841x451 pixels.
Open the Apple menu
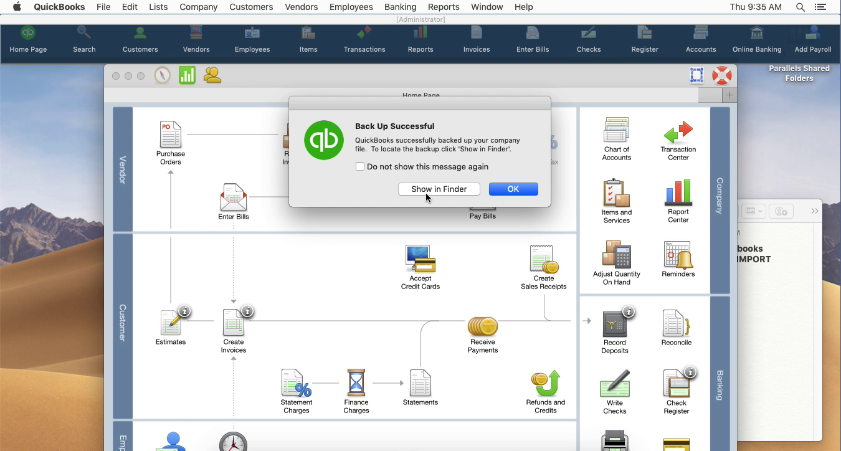(17, 7)
